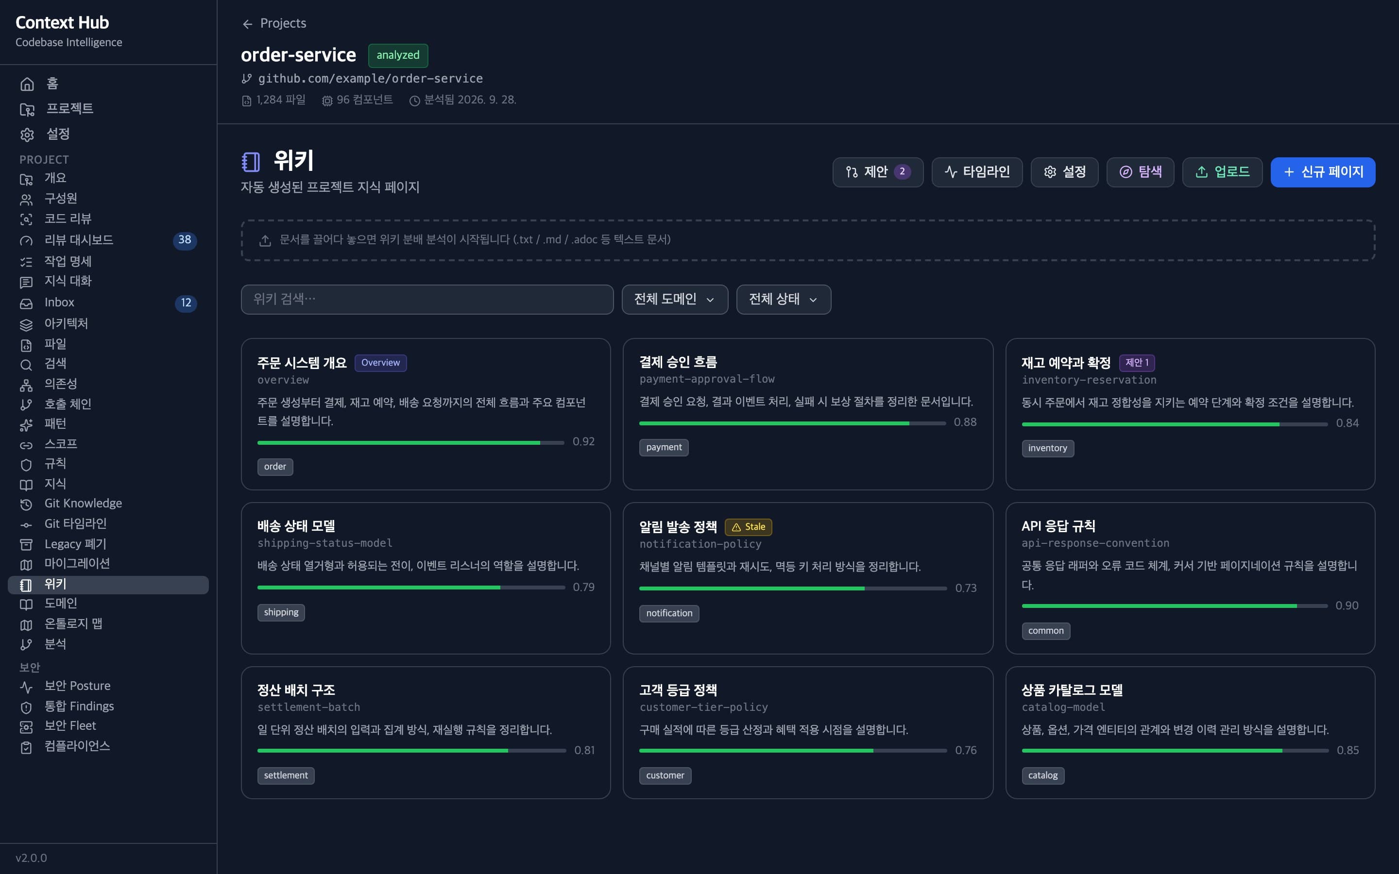
Task: Click the Stale badge on 알림 발송 정책
Action: click(748, 527)
